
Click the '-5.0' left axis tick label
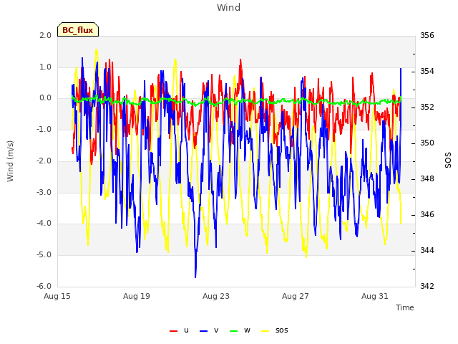click(44, 254)
